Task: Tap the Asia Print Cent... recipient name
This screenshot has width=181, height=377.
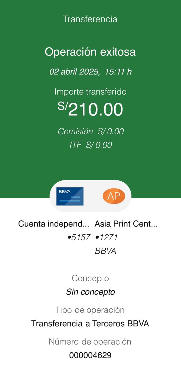Action: (x=126, y=224)
